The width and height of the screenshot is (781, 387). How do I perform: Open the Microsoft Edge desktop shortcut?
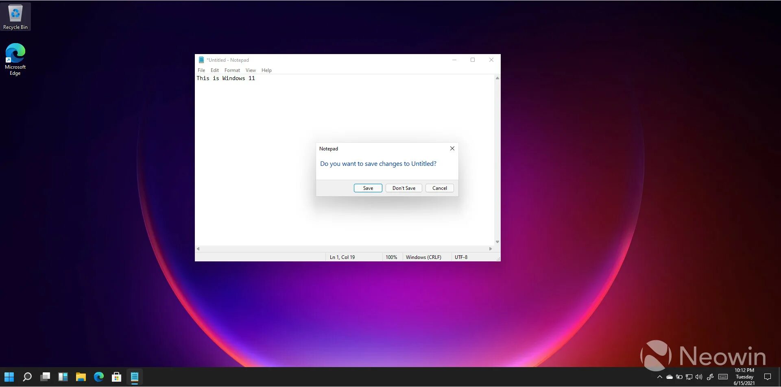[15, 59]
